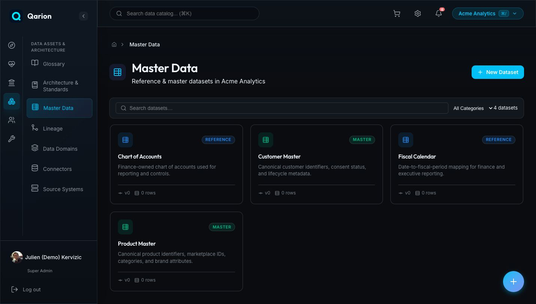Click the large Master Data header icon
The width and height of the screenshot is (536, 304).
coord(118,72)
